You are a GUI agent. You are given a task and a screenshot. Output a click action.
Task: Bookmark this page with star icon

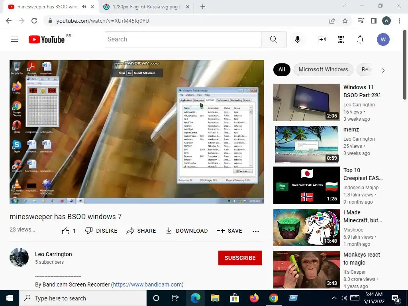[x=345, y=21]
